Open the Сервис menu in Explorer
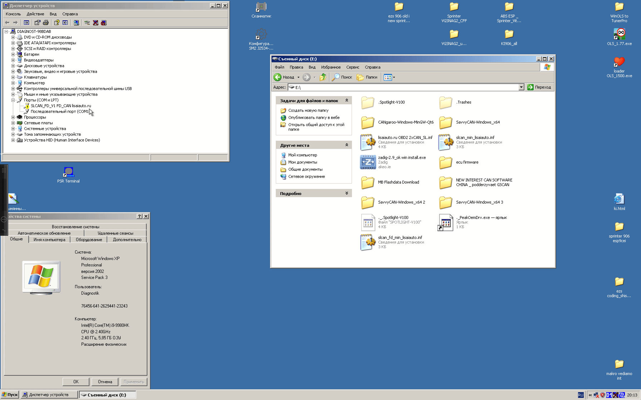Image resolution: width=641 pixels, height=400 pixels. pos(352,67)
